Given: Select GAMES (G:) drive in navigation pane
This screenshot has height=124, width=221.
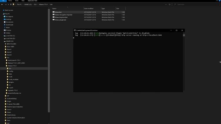Looking at the screenshot, I should 10,41.
